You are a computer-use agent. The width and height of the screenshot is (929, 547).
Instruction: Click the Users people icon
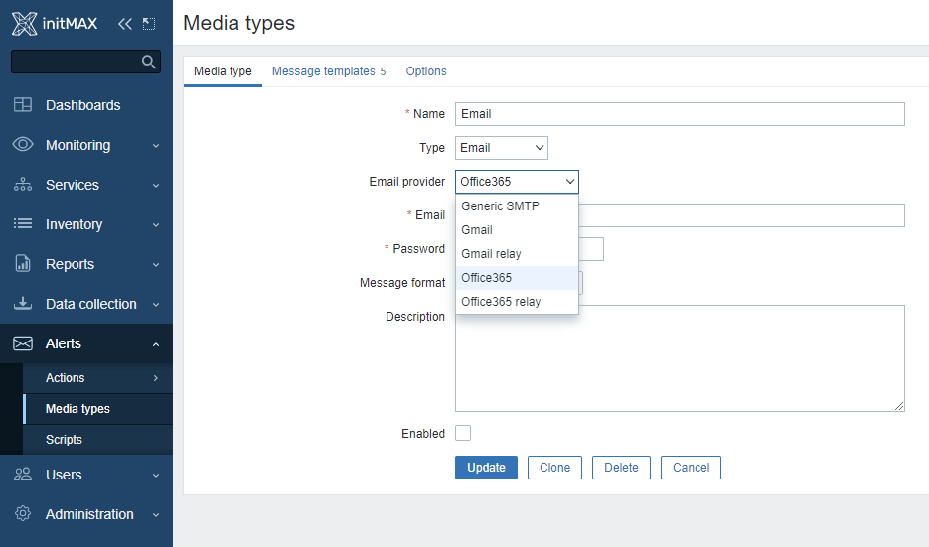(x=23, y=475)
